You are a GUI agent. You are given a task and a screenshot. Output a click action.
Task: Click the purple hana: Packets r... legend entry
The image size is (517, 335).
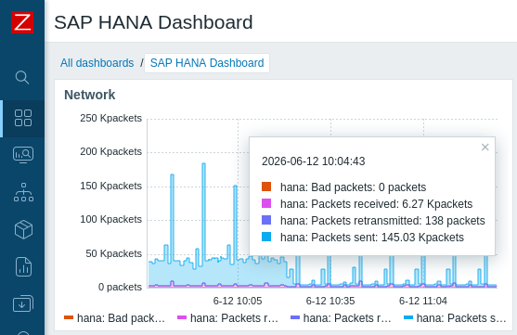[341, 318]
